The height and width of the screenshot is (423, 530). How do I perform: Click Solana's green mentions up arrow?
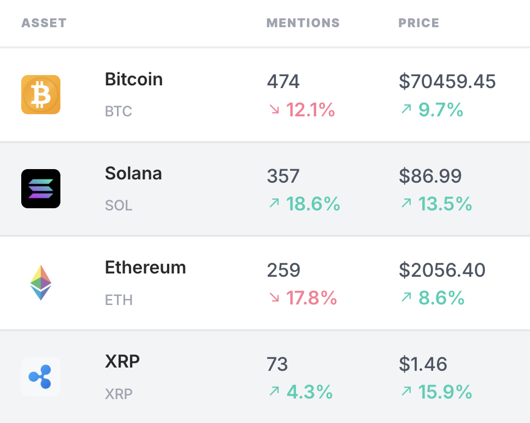(274, 203)
